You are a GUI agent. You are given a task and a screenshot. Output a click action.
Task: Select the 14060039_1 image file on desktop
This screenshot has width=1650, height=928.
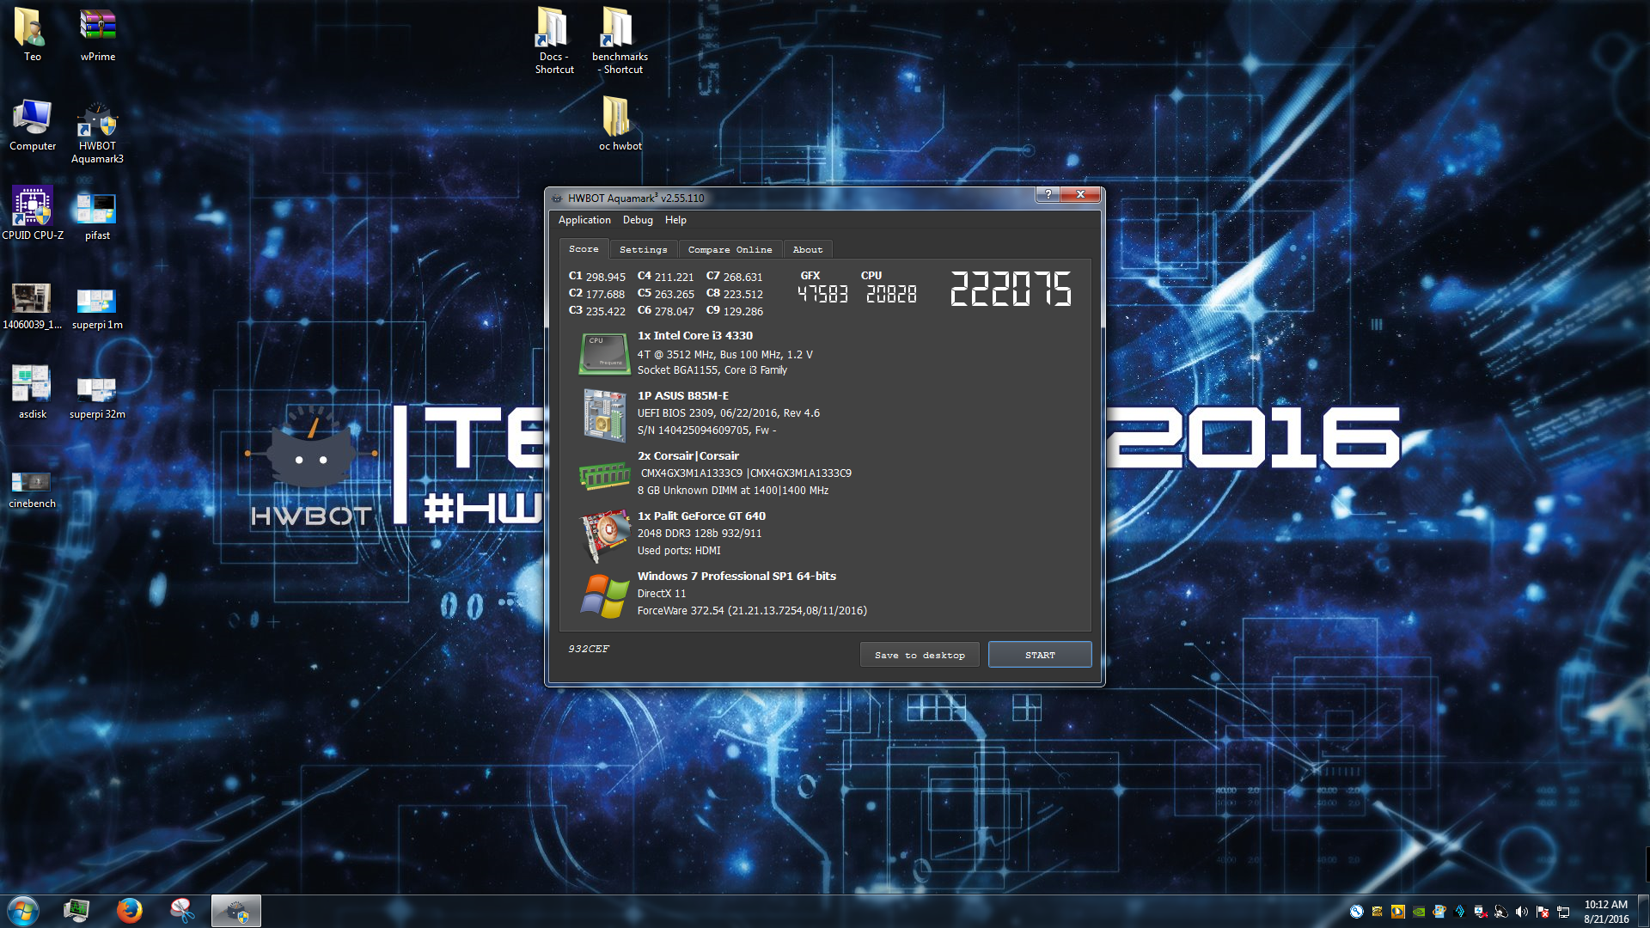(x=32, y=306)
